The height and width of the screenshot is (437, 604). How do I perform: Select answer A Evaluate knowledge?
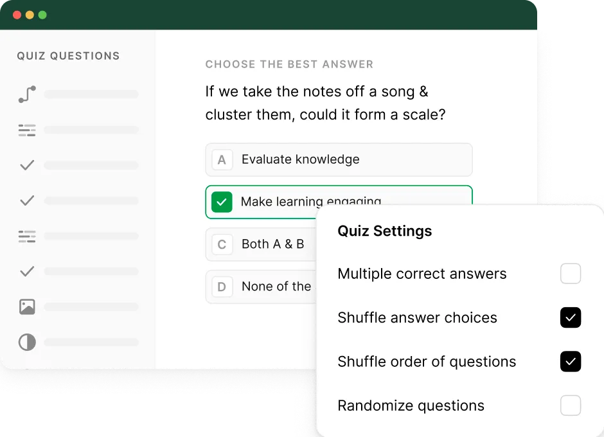pyautogui.click(x=339, y=159)
